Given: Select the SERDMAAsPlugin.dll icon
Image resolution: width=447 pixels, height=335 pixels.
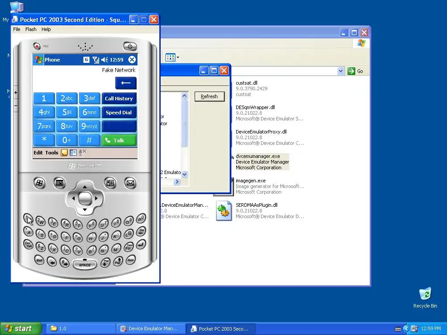Looking at the screenshot, I should click(223, 211).
